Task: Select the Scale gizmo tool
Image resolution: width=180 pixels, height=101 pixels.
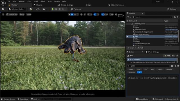Action: (x=78, y=14)
